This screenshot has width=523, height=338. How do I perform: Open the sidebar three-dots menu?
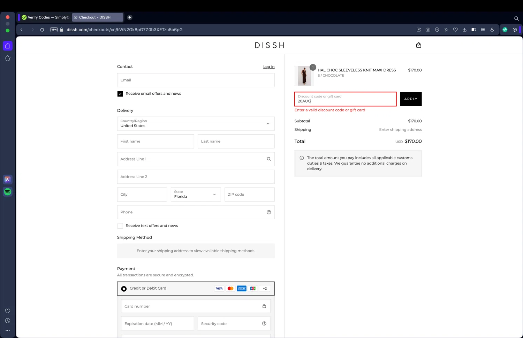pos(8,330)
